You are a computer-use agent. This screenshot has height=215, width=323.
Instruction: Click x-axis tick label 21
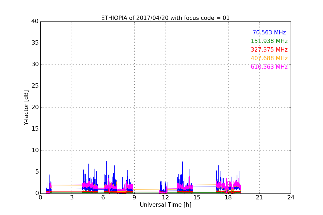(x=259, y=198)
